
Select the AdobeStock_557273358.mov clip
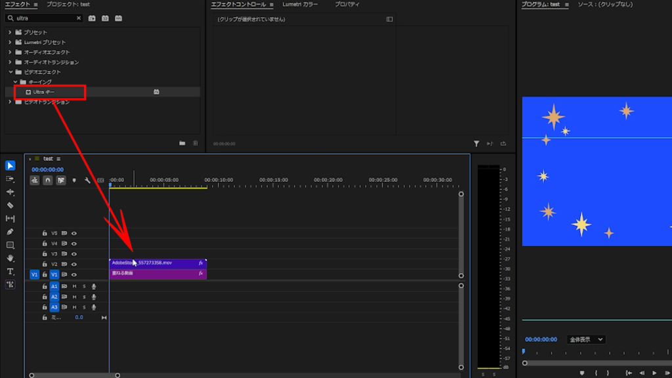pyautogui.click(x=158, y=263)
